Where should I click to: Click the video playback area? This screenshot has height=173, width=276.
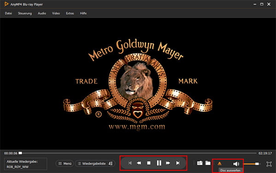138,84
